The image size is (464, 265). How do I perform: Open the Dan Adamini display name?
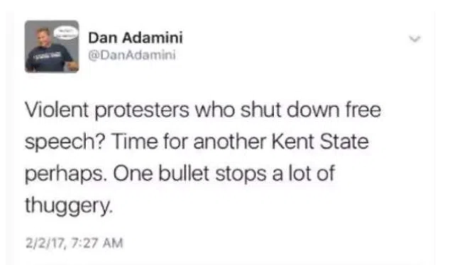(x=136, y=38)
